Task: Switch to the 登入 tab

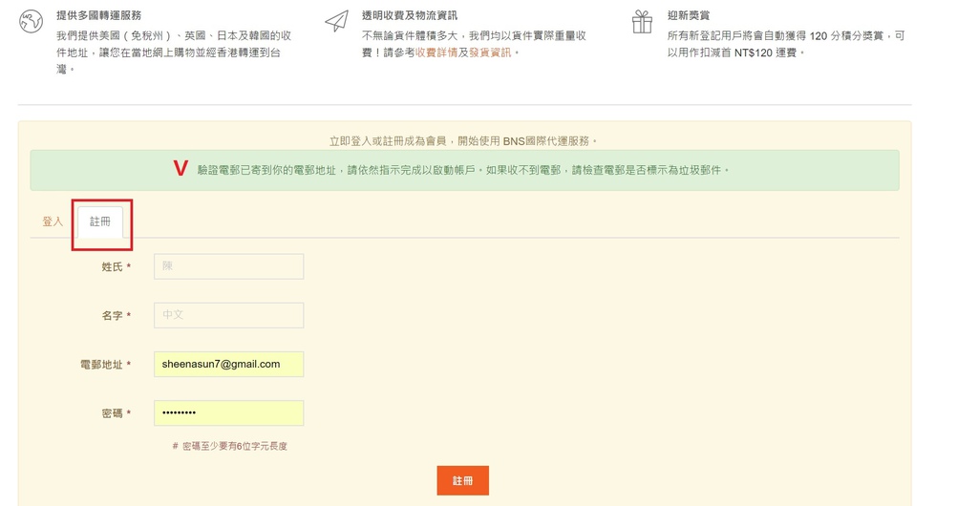Action: (53, 221)
